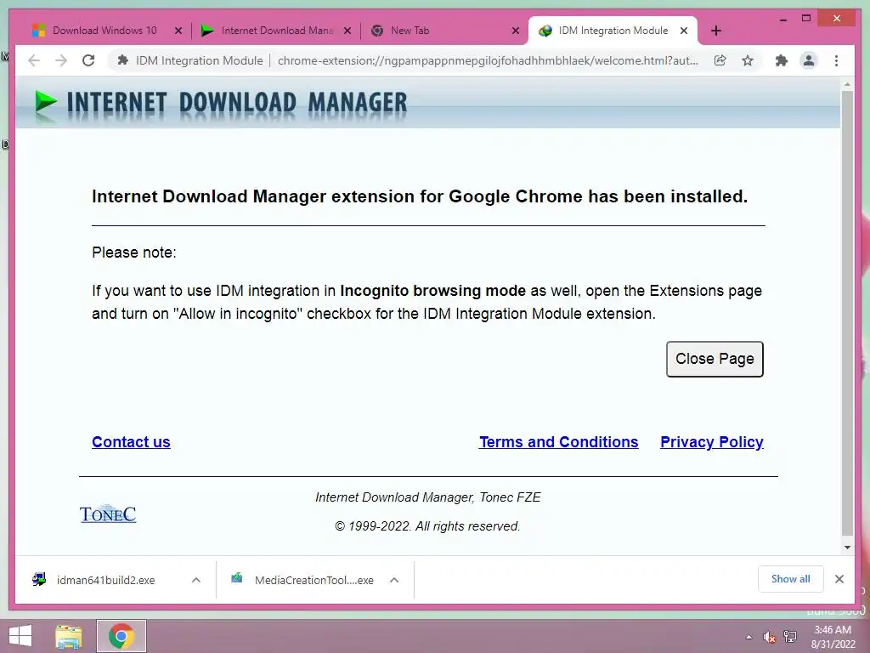Viewport: 870px width, 653px height.
Task: Open File Explorer from the taskbar
Action: 69,636
